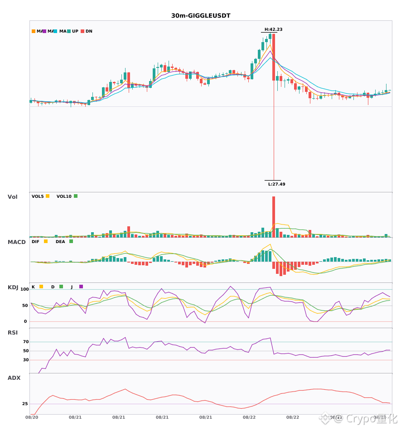The image size is (401, 430).
Task: Click the KDJ axis value 100
Action: point(25,289)
